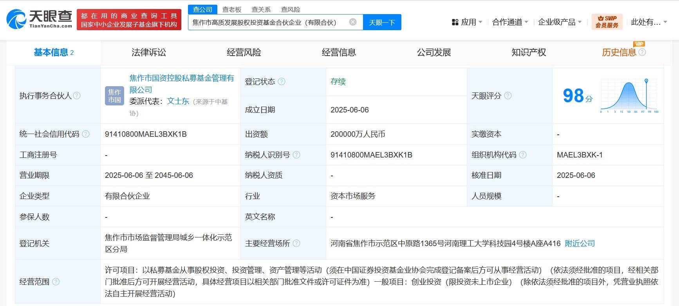Click the 天眼一下 search button

pyautogui.click(x=382, y=22)
